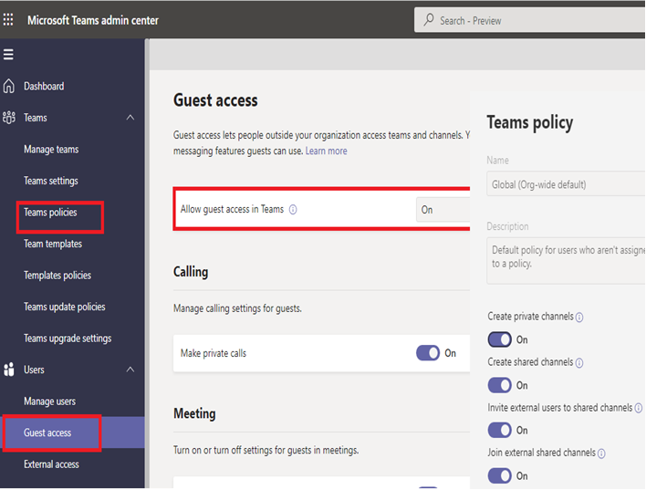Click the policy Name field
Image resolution: width=646 pixels, height=490 pixels.
[566, 184]
